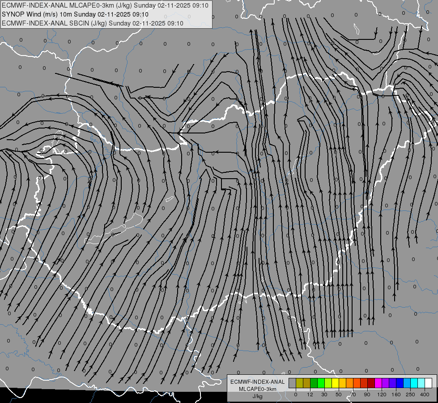Select the bright green legend swatch

coord(321,383)
